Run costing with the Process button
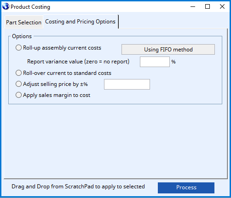Viewport: 231px width, 198px height. 186,187
